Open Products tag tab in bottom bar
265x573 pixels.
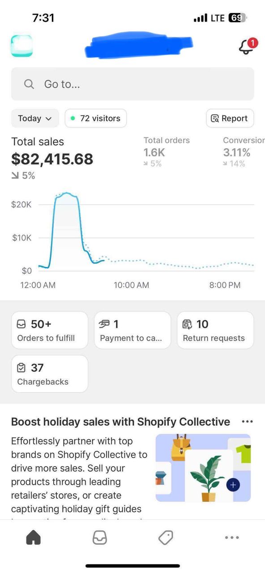pos(166,537)
